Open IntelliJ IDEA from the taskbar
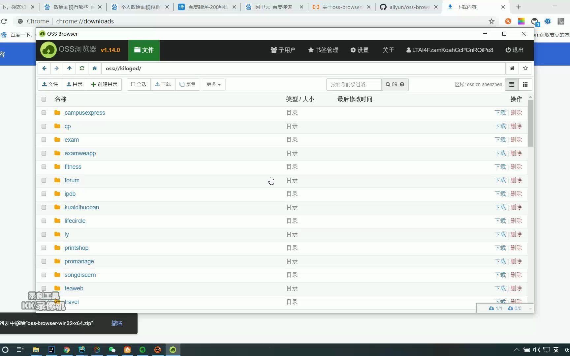The height and width of the screenshot is (356, 570). coord(51,350)
